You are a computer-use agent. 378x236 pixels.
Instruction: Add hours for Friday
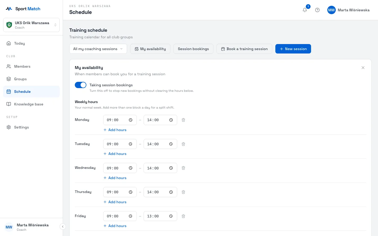click(115, 226)
